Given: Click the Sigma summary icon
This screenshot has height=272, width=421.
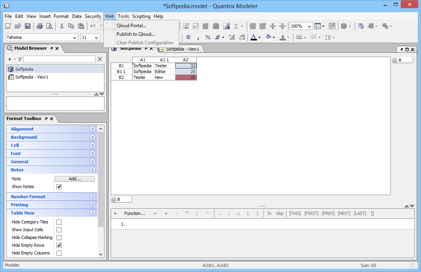Looking at the screenshot, I should 236,26.
